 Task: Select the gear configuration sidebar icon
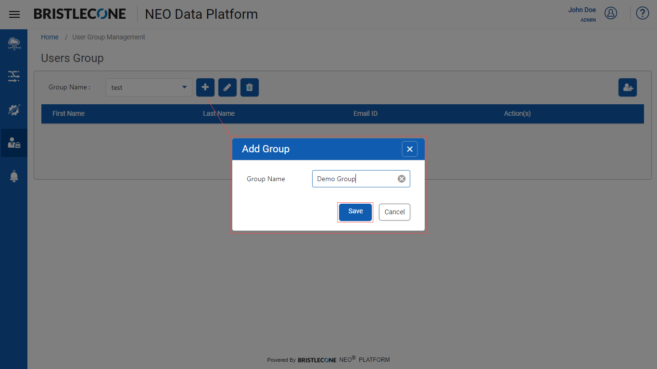coord(14,110)
